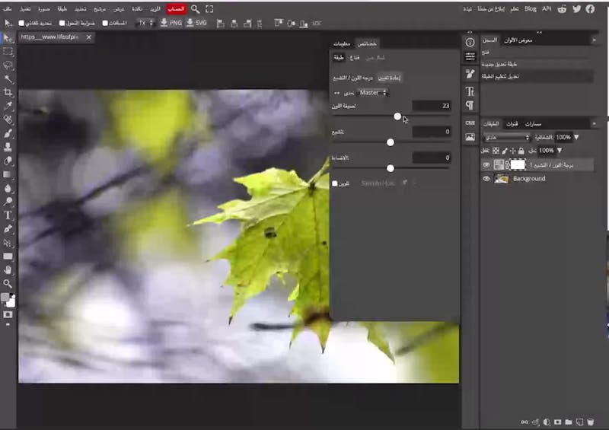Viewport: 609px width, 430px height.
Task: Click the Reset (إعادة تعيين) button
Action: [x=390, y=78]
